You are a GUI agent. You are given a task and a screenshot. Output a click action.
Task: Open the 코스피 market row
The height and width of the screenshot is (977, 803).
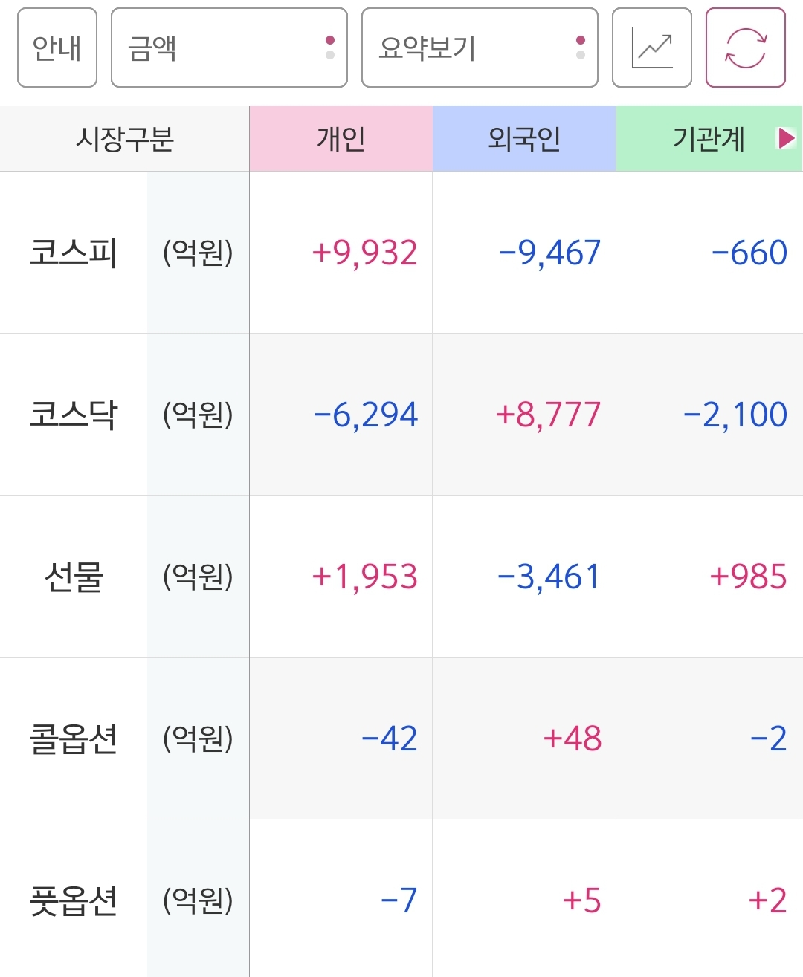(x=401, y=253)
